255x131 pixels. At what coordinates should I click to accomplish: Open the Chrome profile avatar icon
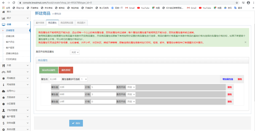pos(248,3)
